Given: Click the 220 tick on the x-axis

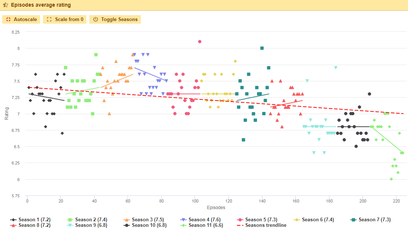Looking at the screenshot, I should pos(396,201).
